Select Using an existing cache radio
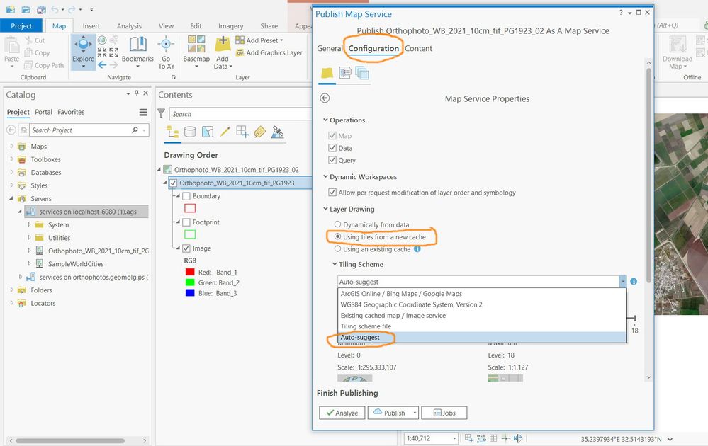Image resolution: width=708 pixels, height=446 pixels. pos(337,248)
